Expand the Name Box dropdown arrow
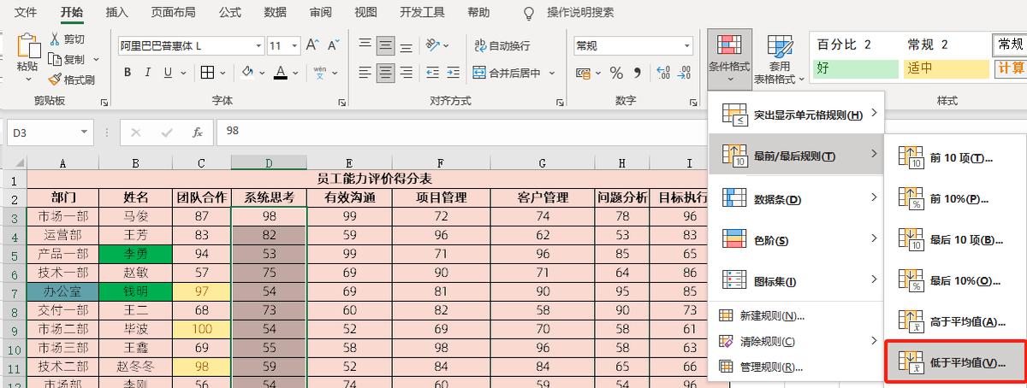 click(x=84, y=132)
